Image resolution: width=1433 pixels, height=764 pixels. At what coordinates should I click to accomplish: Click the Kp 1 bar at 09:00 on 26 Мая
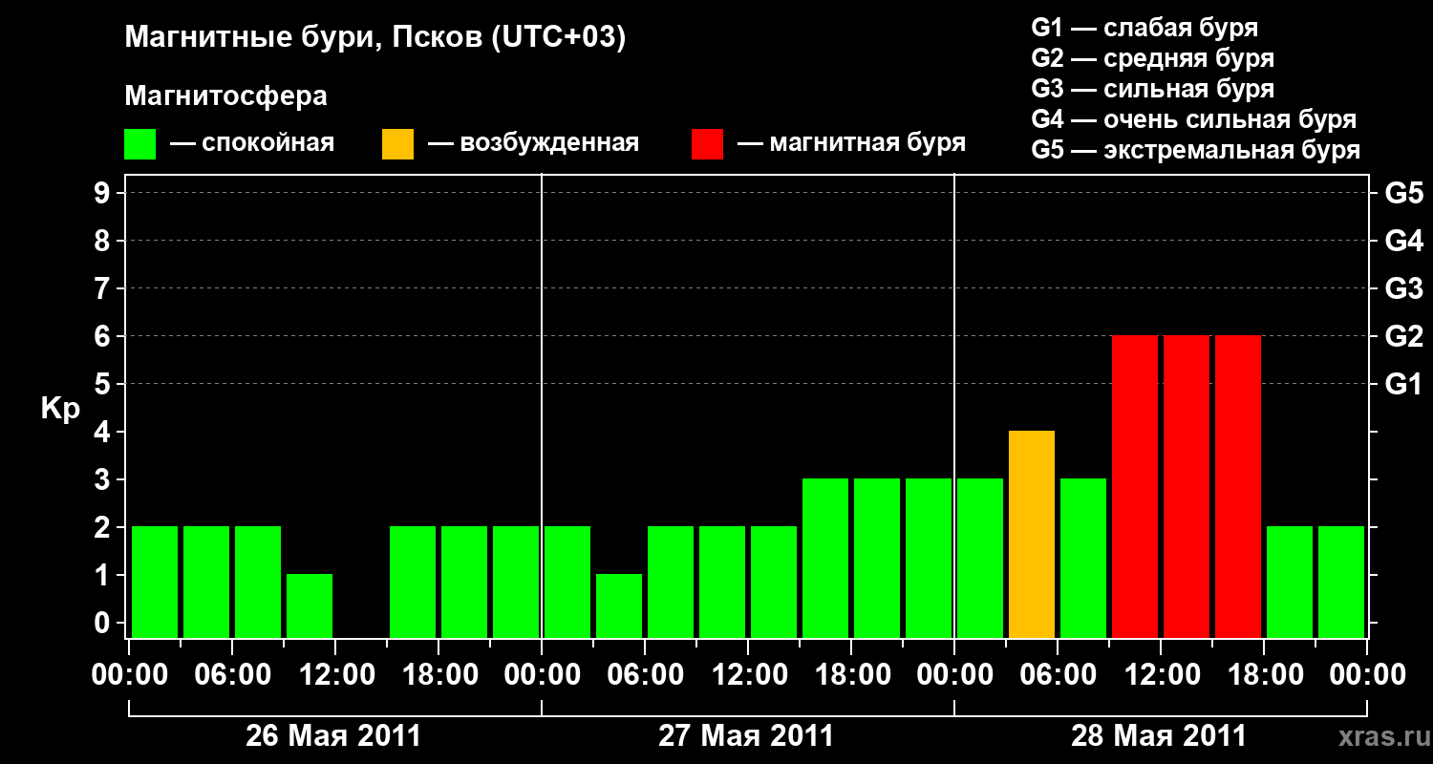[310, 606]
